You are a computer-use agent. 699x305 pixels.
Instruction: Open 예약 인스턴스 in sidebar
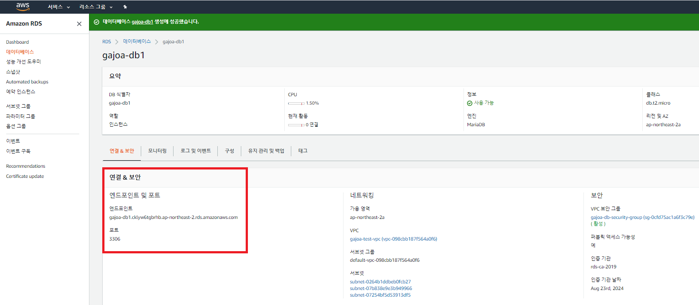click(x=20, y=92)
